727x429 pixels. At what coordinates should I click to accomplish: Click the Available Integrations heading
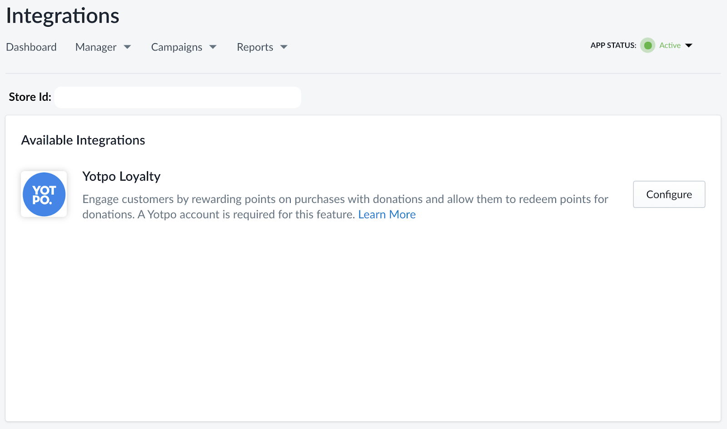tap(83, 140)
